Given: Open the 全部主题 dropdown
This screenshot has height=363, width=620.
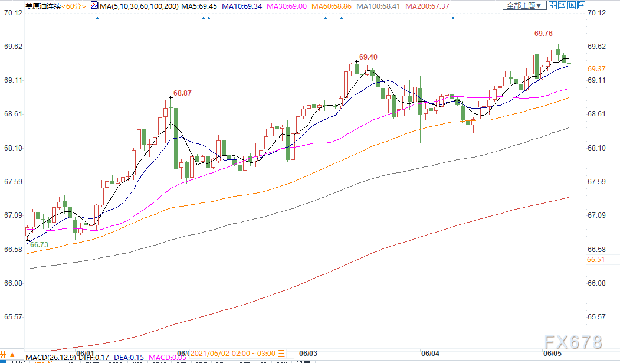Looking at the screenshot, I should [x=524, y=5].
